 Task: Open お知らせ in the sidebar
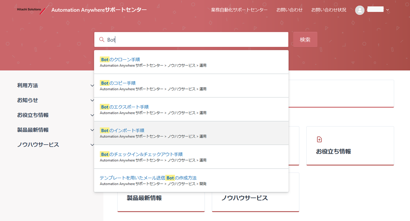point(28,100)
